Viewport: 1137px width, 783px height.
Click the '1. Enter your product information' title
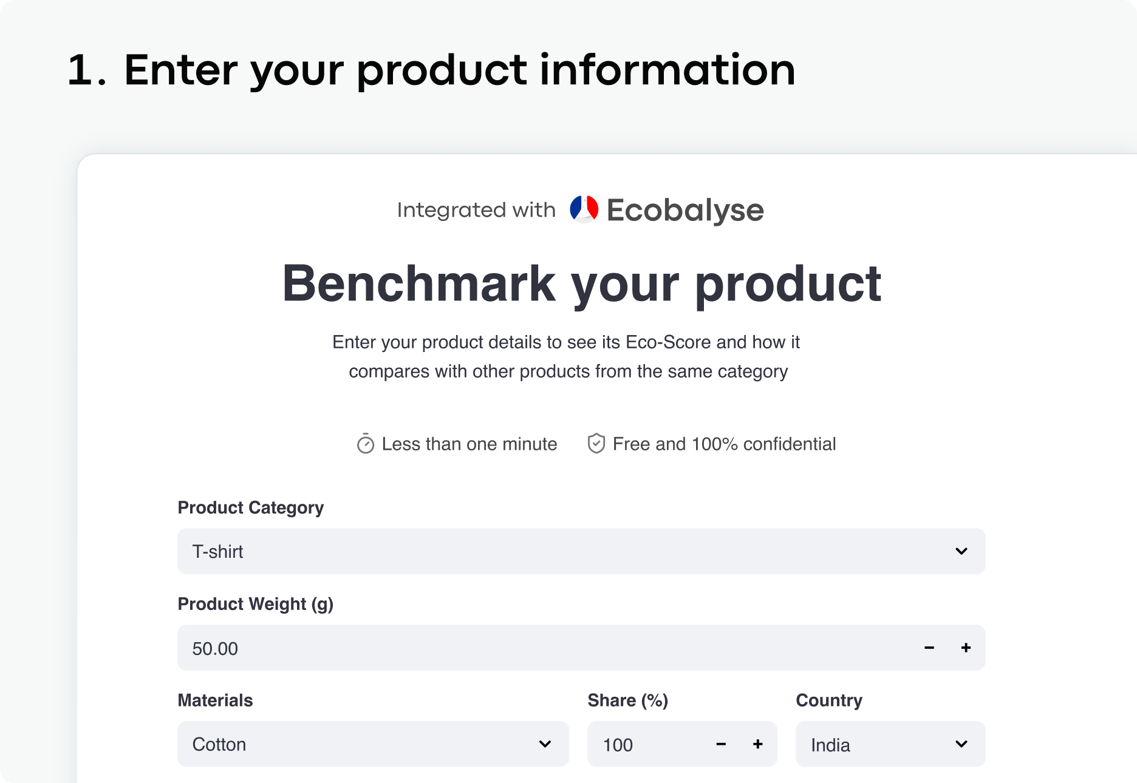(431, 70)
